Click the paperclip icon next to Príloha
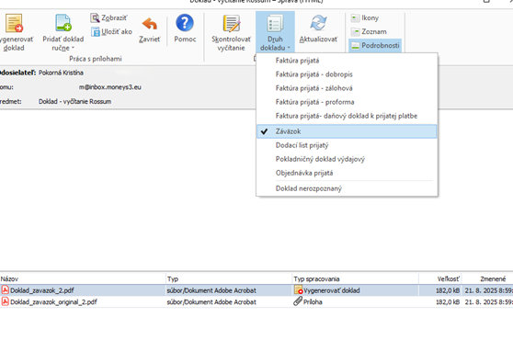513x351 pixels. click(x=298, y=301)
